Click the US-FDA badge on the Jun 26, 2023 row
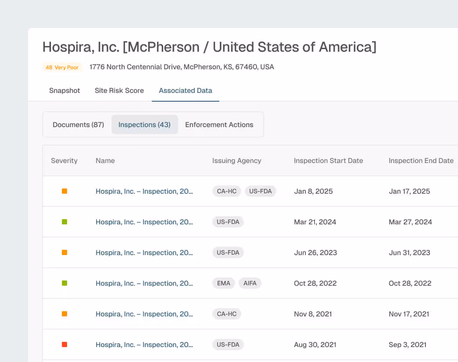Viewport: 458px width, 362px height. (x=228, y=252)
